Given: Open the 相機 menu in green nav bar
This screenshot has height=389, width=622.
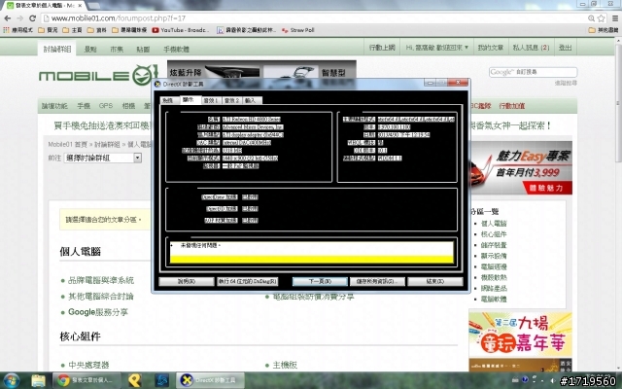Looking at the screenshot, I should pyautogui.click(x=128, y=106).
